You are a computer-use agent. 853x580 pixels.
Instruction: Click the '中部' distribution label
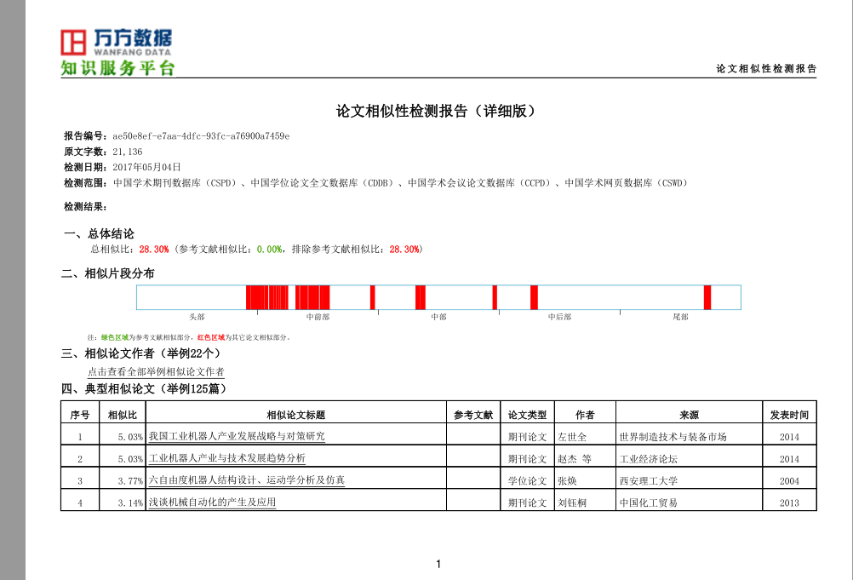coord(438,317)
